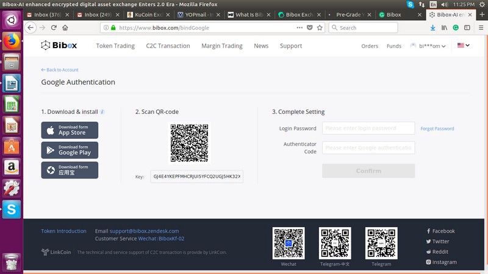The height and width of the screenshot is (274, 488).
Task: Bookmark this page with star icon
Action: (320, 27)
